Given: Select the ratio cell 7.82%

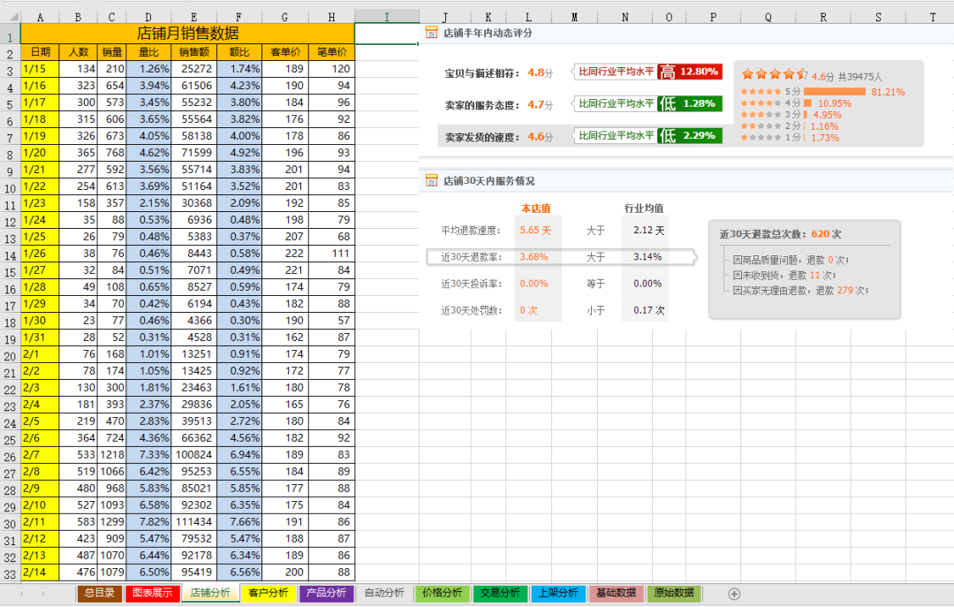Looking at the screenshot, I should coord(148,522).
